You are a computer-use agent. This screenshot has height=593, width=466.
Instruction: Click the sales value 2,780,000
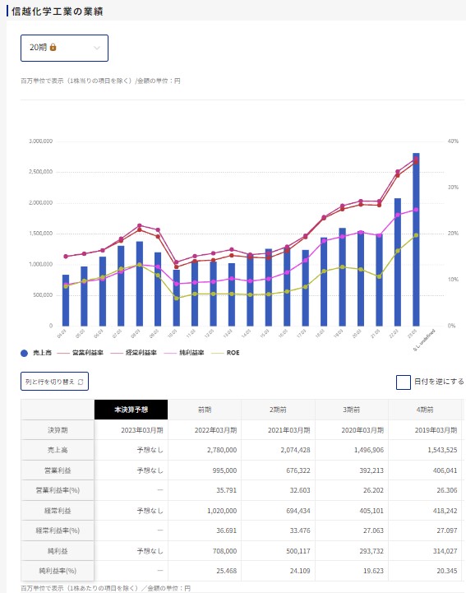tap(222, 451)
